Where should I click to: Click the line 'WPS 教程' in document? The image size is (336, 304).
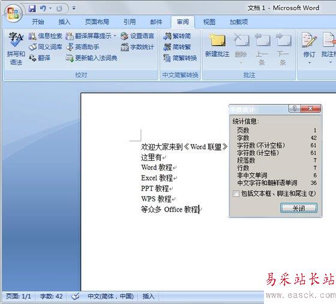[156, 199]
